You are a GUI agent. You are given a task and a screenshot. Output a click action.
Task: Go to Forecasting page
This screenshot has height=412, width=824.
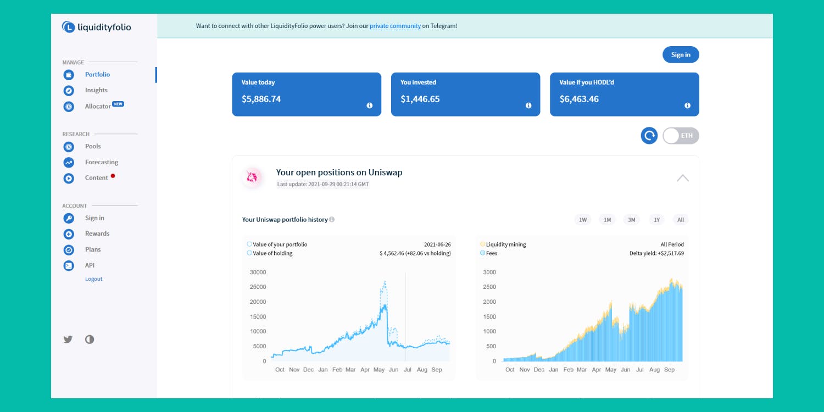click(x=102, y=163)
